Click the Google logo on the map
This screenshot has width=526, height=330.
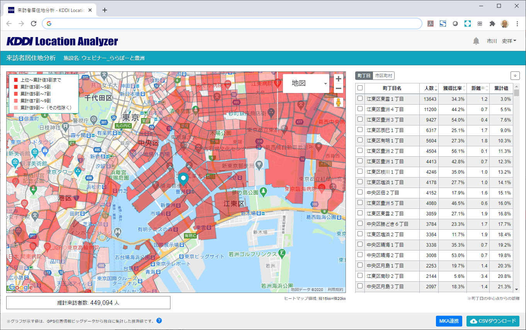21,287
